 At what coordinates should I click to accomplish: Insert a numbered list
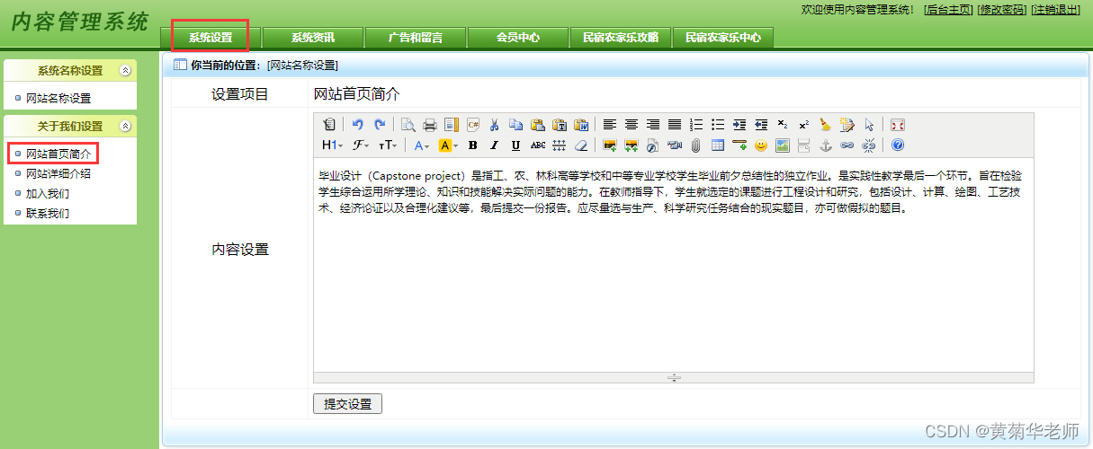[695, 125]
